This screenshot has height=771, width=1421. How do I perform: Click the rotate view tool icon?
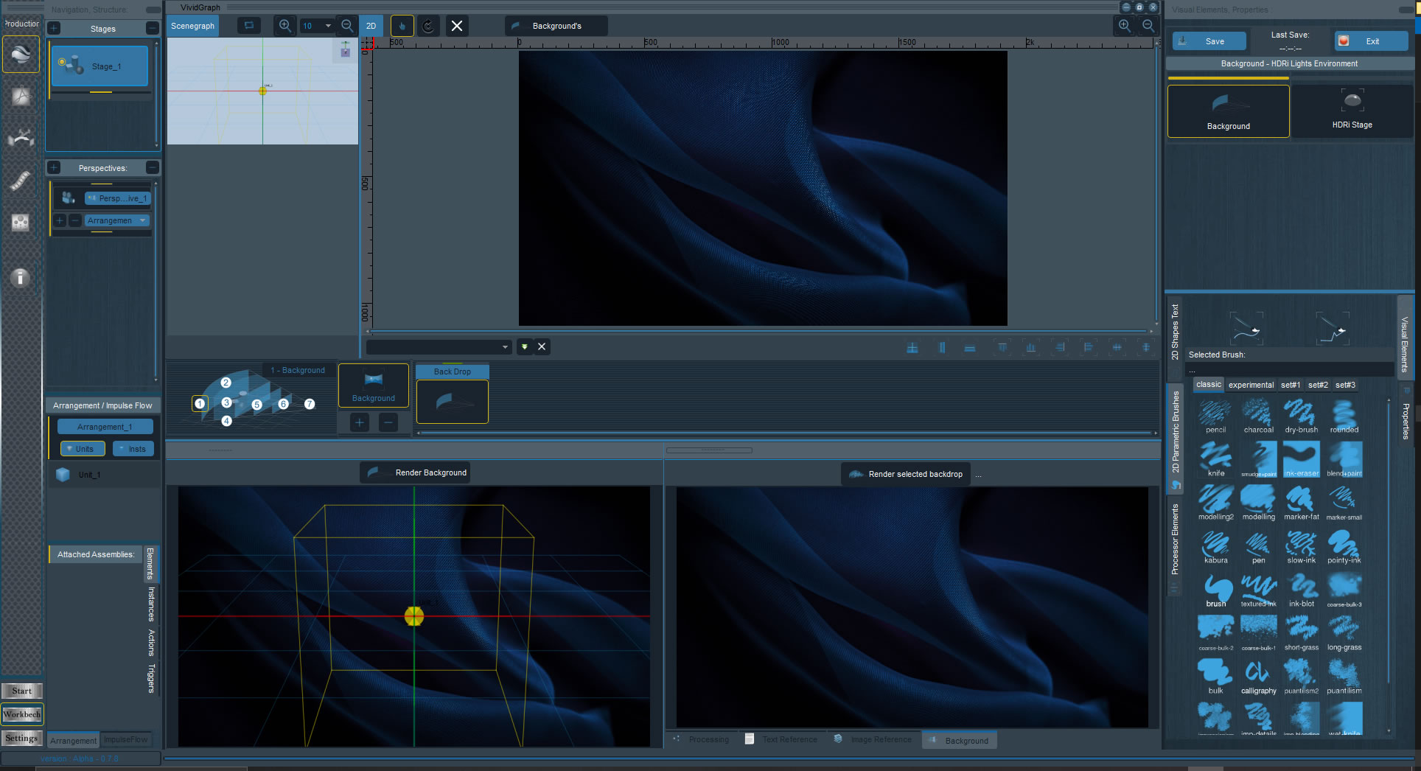tap(428, 26)
